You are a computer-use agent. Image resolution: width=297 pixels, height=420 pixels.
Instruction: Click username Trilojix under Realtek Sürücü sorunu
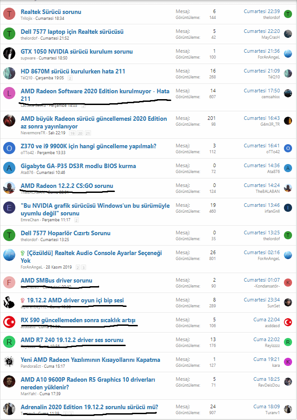[27, 18]
